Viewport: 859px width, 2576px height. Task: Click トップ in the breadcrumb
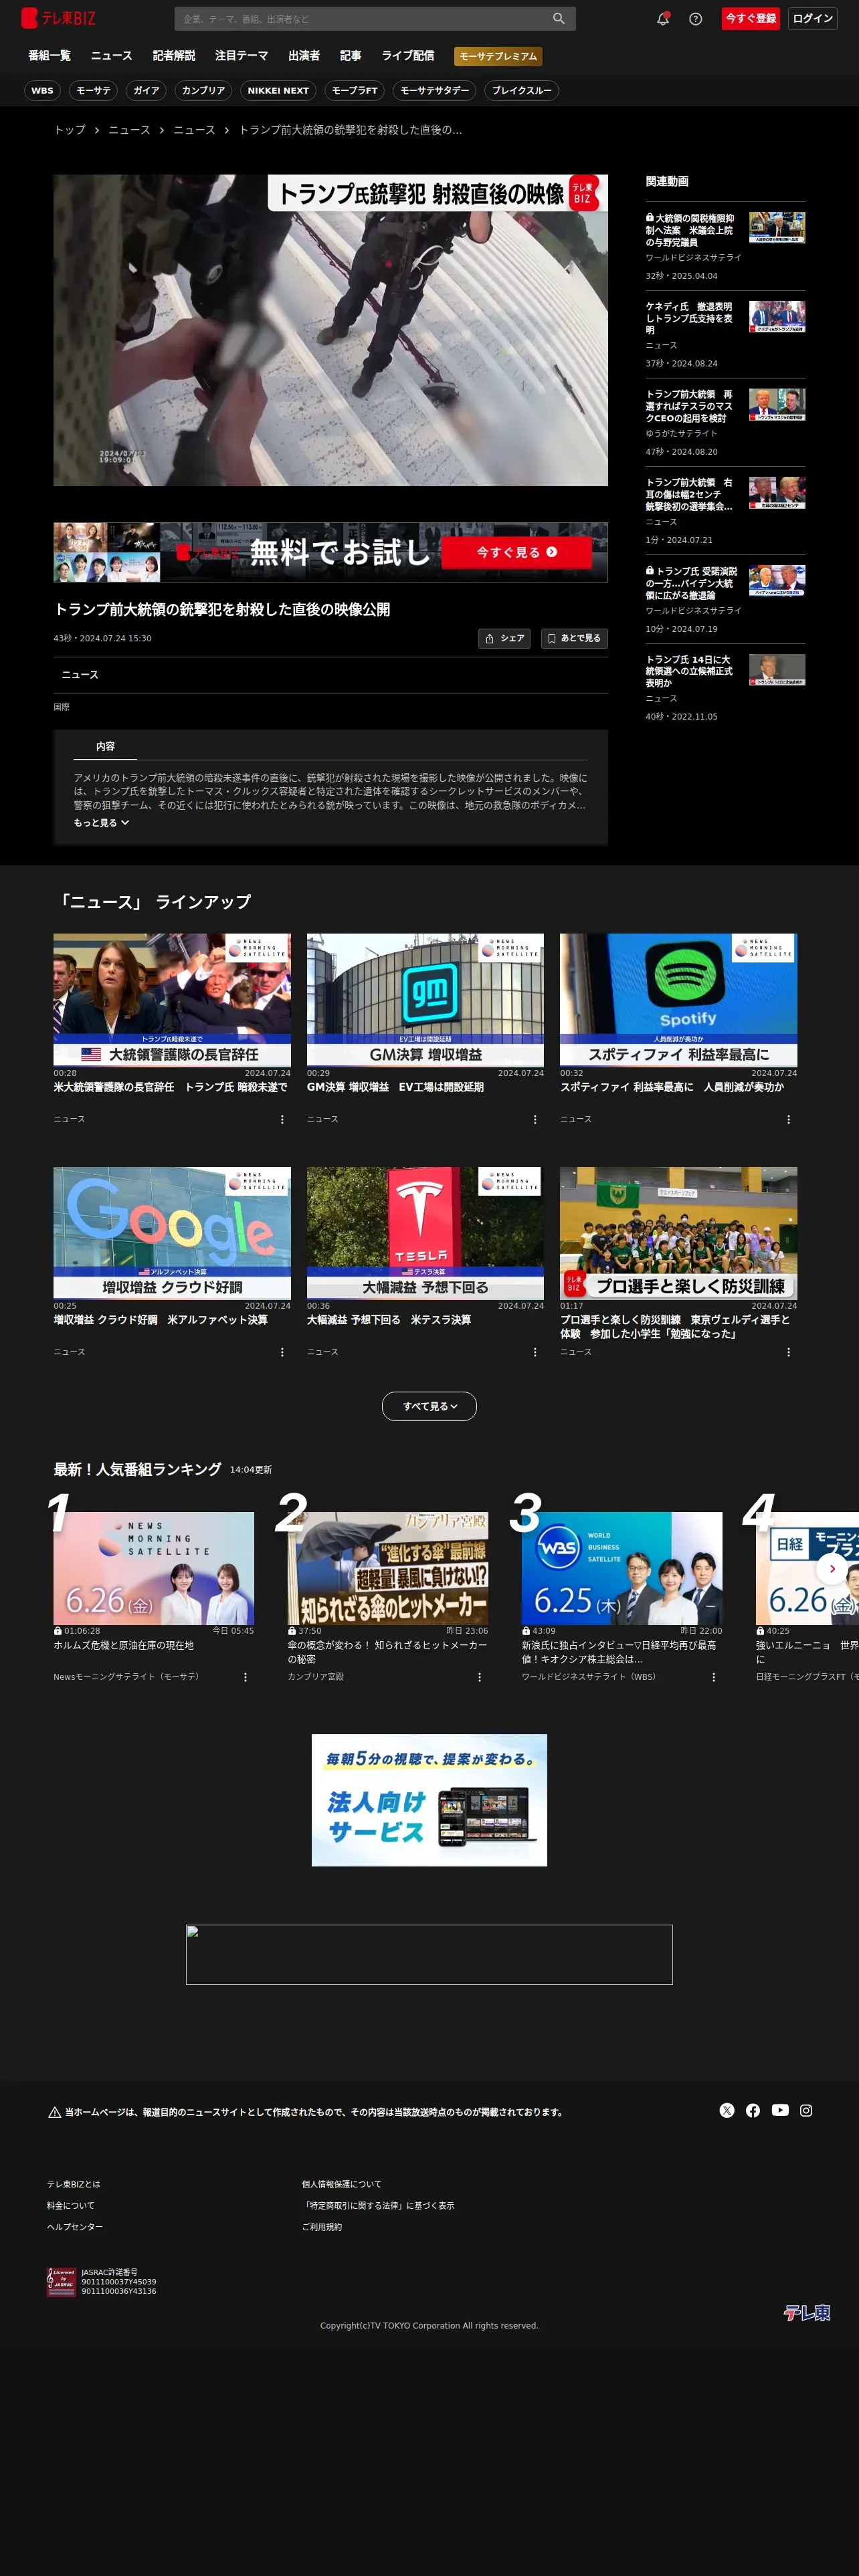pos(70,130)
